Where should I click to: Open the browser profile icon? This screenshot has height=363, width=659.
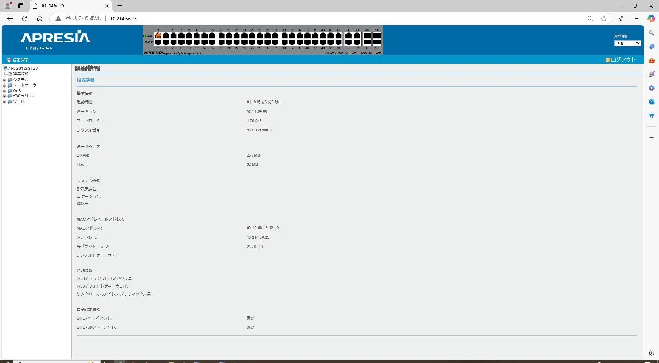8,5
